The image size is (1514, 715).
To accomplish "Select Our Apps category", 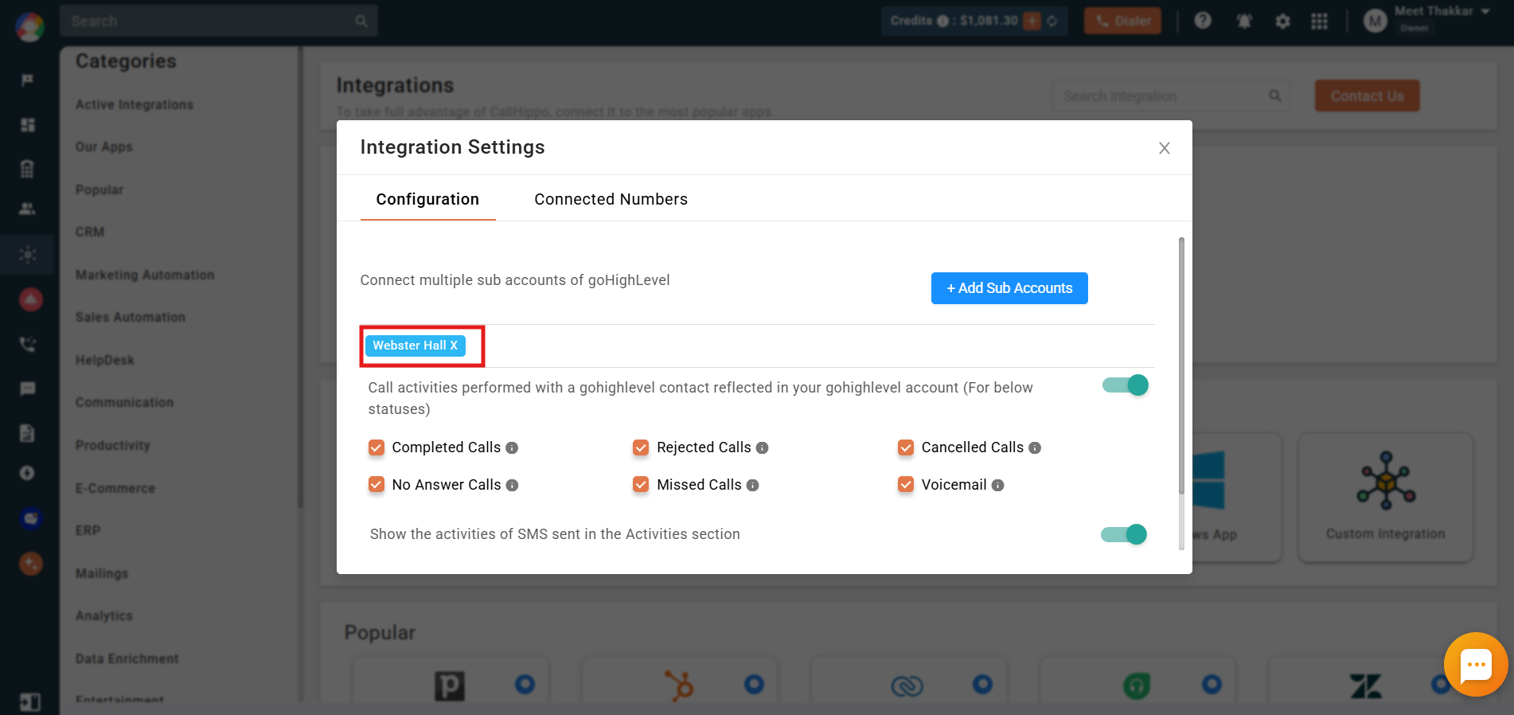I will [104, 147].
